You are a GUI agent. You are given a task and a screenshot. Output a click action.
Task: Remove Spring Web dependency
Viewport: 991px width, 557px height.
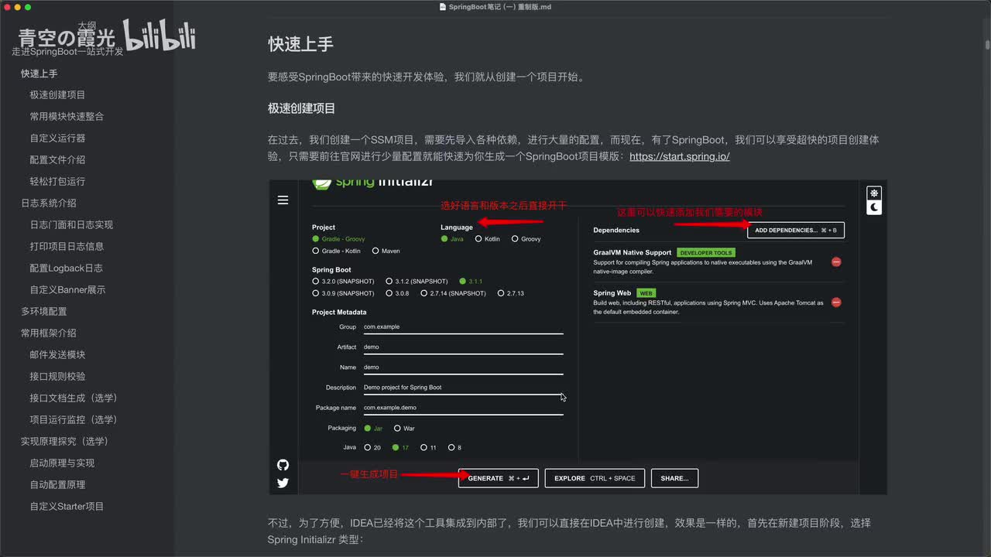[x=836, y=302]
